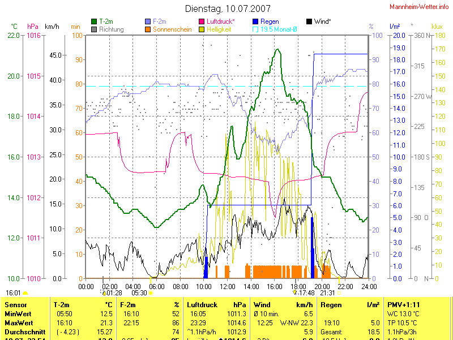The width and height of the screenshot is (453, 340).
Task: Click the sunrise icon beside 05:30
Action: (151, 293)
